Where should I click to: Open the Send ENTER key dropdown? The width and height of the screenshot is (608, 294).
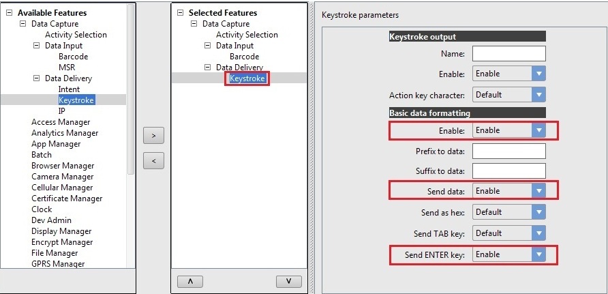tap(538, 254)
